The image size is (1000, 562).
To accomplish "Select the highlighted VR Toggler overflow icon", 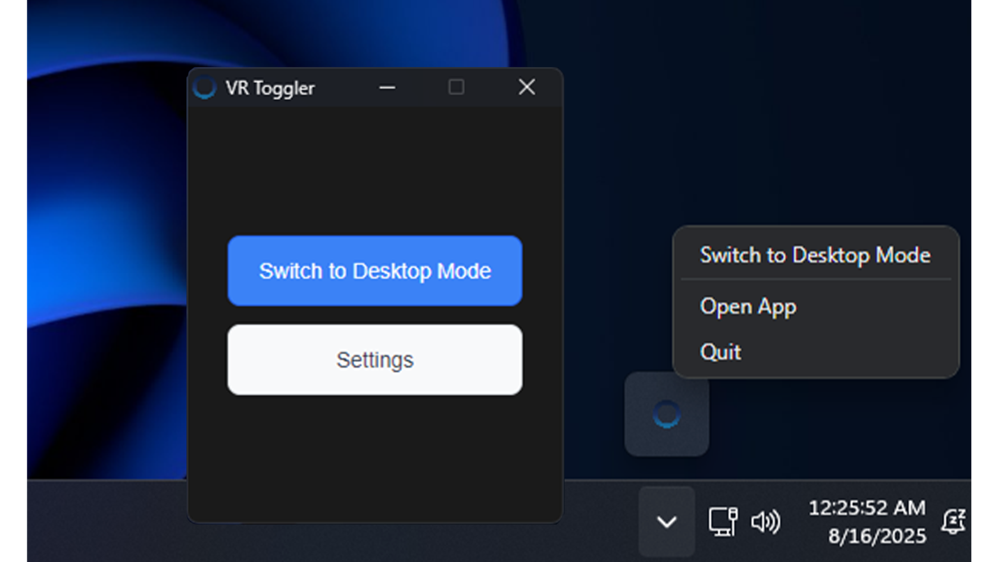I will tap(667, 413).
